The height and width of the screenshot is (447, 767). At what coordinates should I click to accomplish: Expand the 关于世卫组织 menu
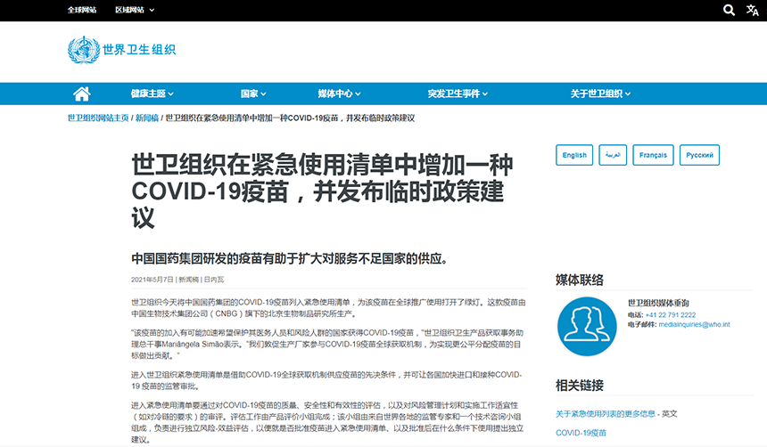click(601, 93)
